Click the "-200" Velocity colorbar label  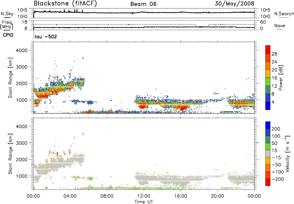click(x=278, y=179)
